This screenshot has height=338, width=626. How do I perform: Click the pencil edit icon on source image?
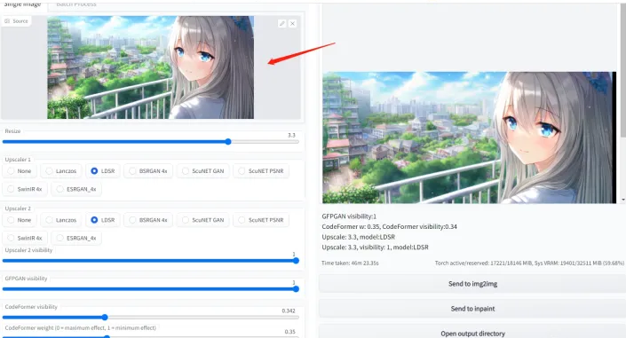(x=281, y=24)
